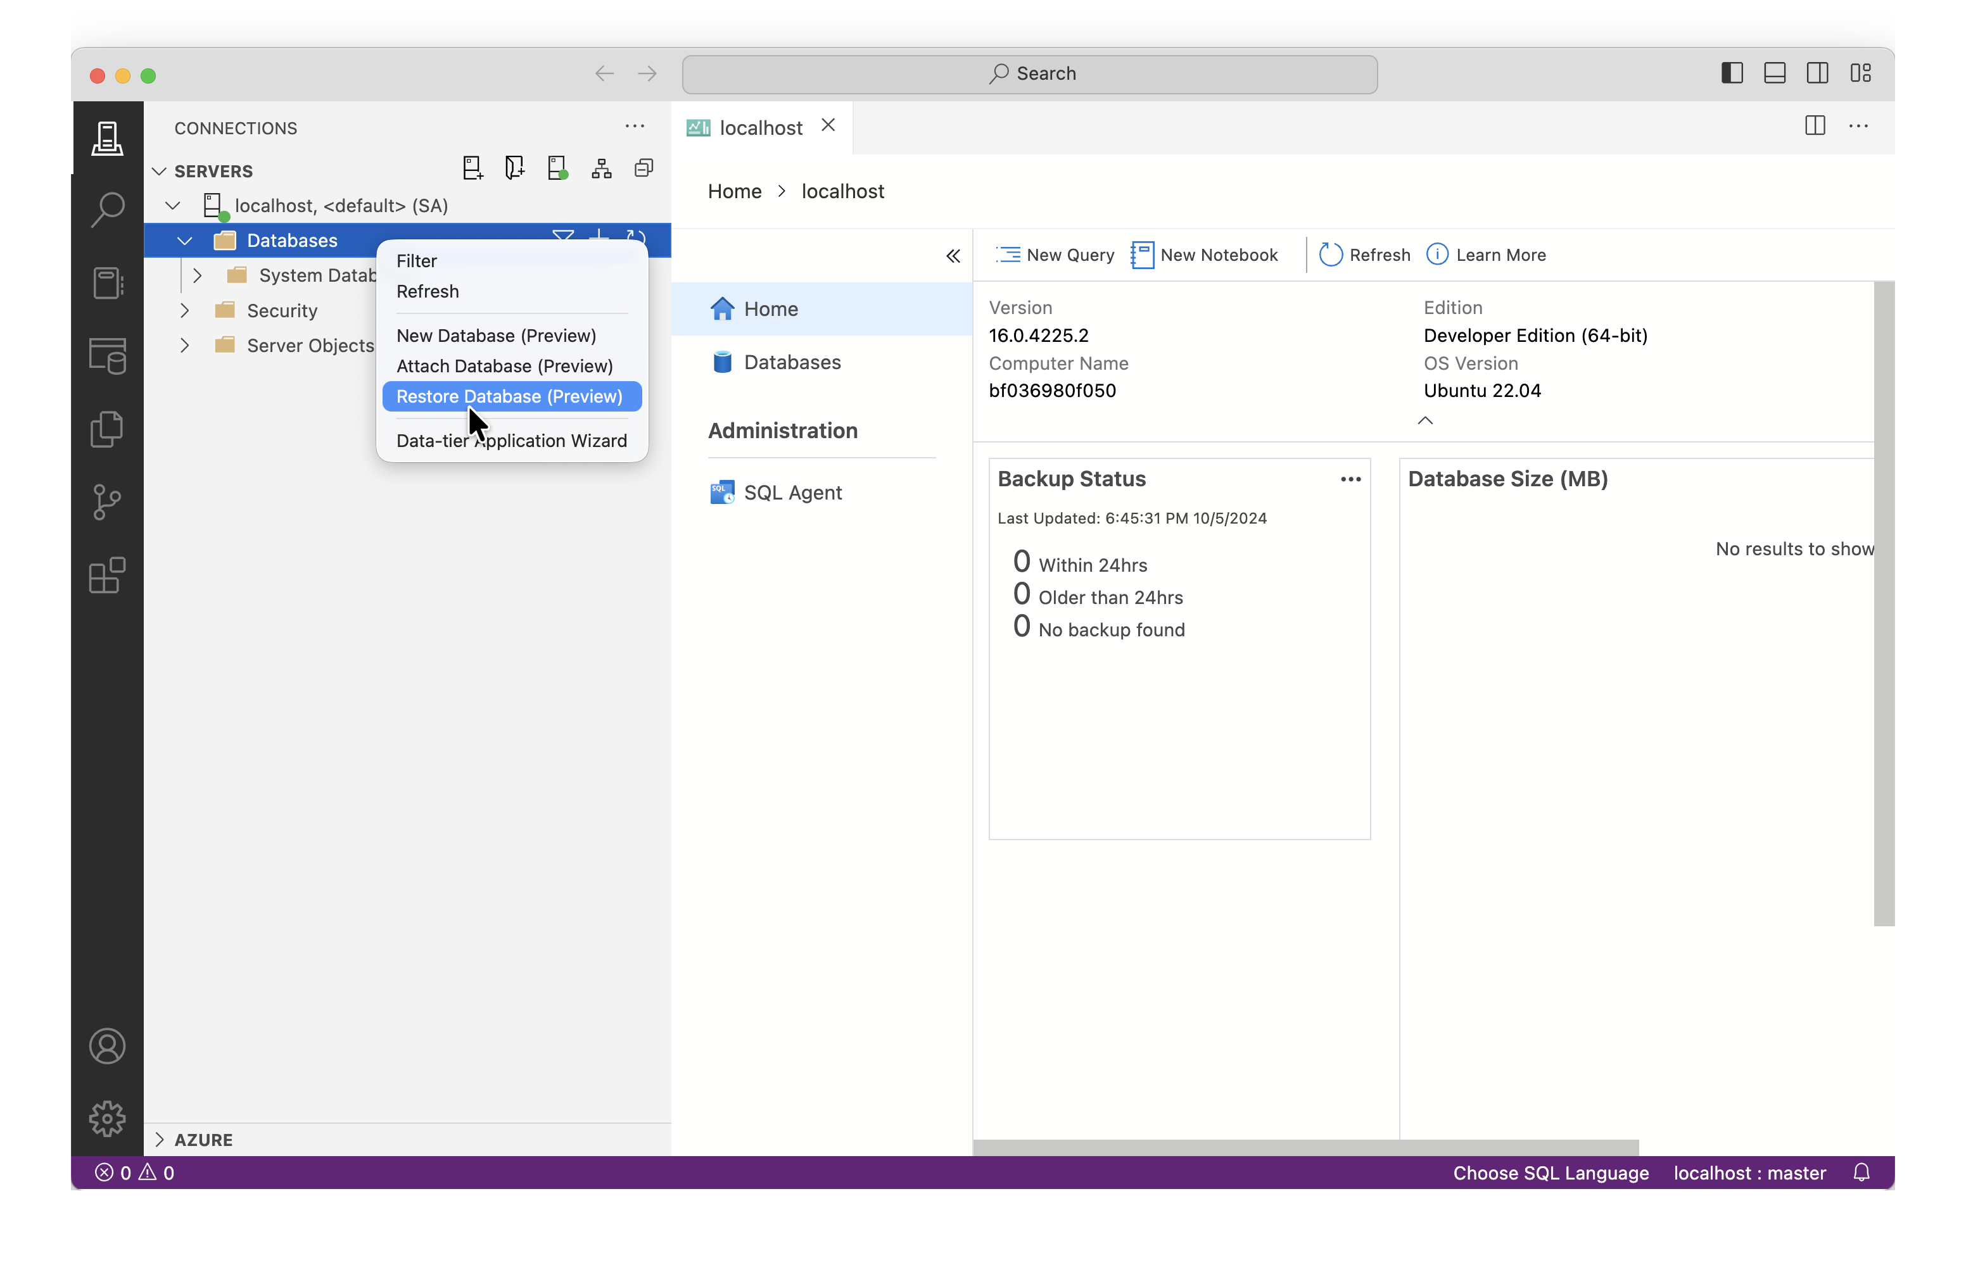The height and width of the screenshot is (1284, 1966).
Task: Select Databases in dashboard navigation
Action: pos(821,363)
